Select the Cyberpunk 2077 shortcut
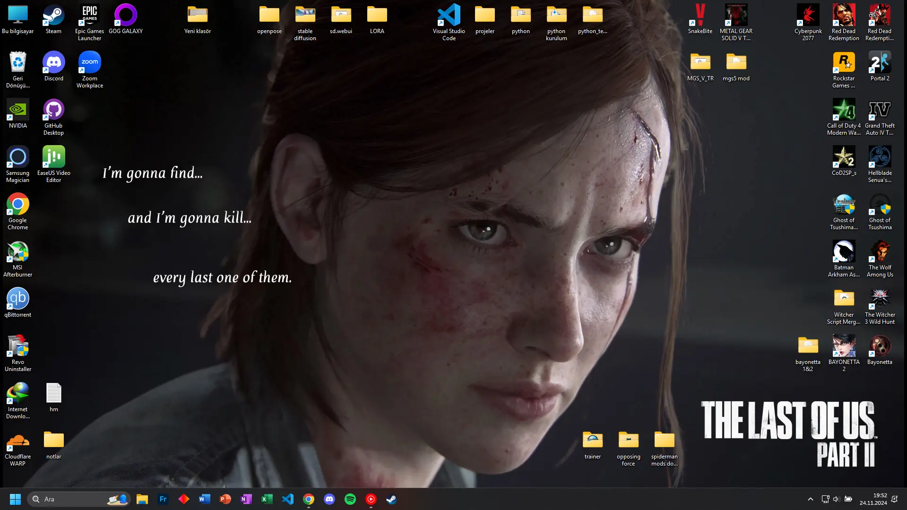907x510 pixels. pos(808,23)
